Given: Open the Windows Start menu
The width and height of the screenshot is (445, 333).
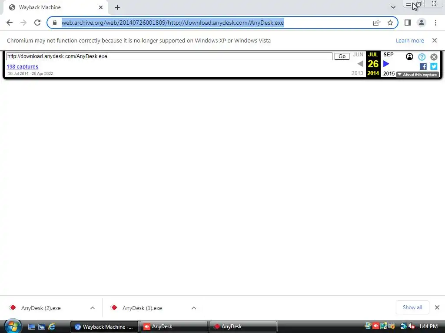Looking at the screenshot, I should point(12,326).
